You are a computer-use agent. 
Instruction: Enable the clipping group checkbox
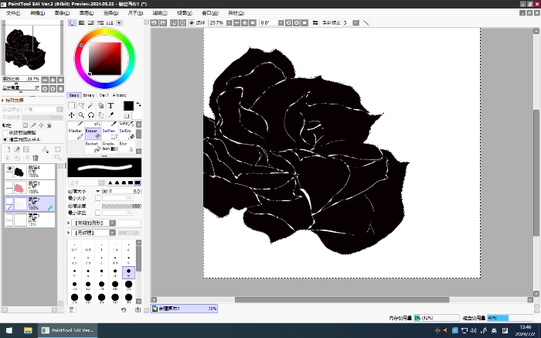point(4,133)
